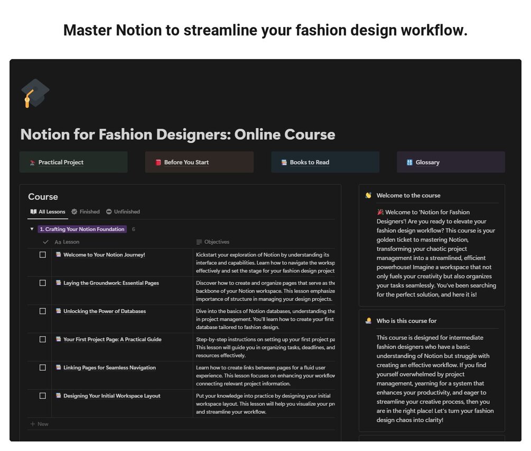The width and height of the screenshot is (531, 451).
Task: Open the Welcome to Your Notion Journey! lesson
Action: tap(104, 254)
